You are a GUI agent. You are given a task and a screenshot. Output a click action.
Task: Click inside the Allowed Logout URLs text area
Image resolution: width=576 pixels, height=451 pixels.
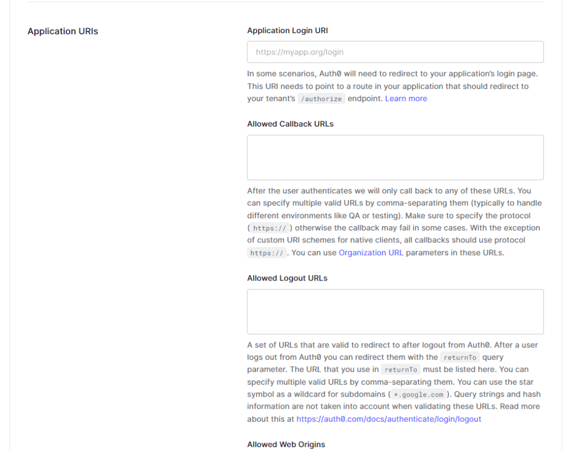coord(395,312)
